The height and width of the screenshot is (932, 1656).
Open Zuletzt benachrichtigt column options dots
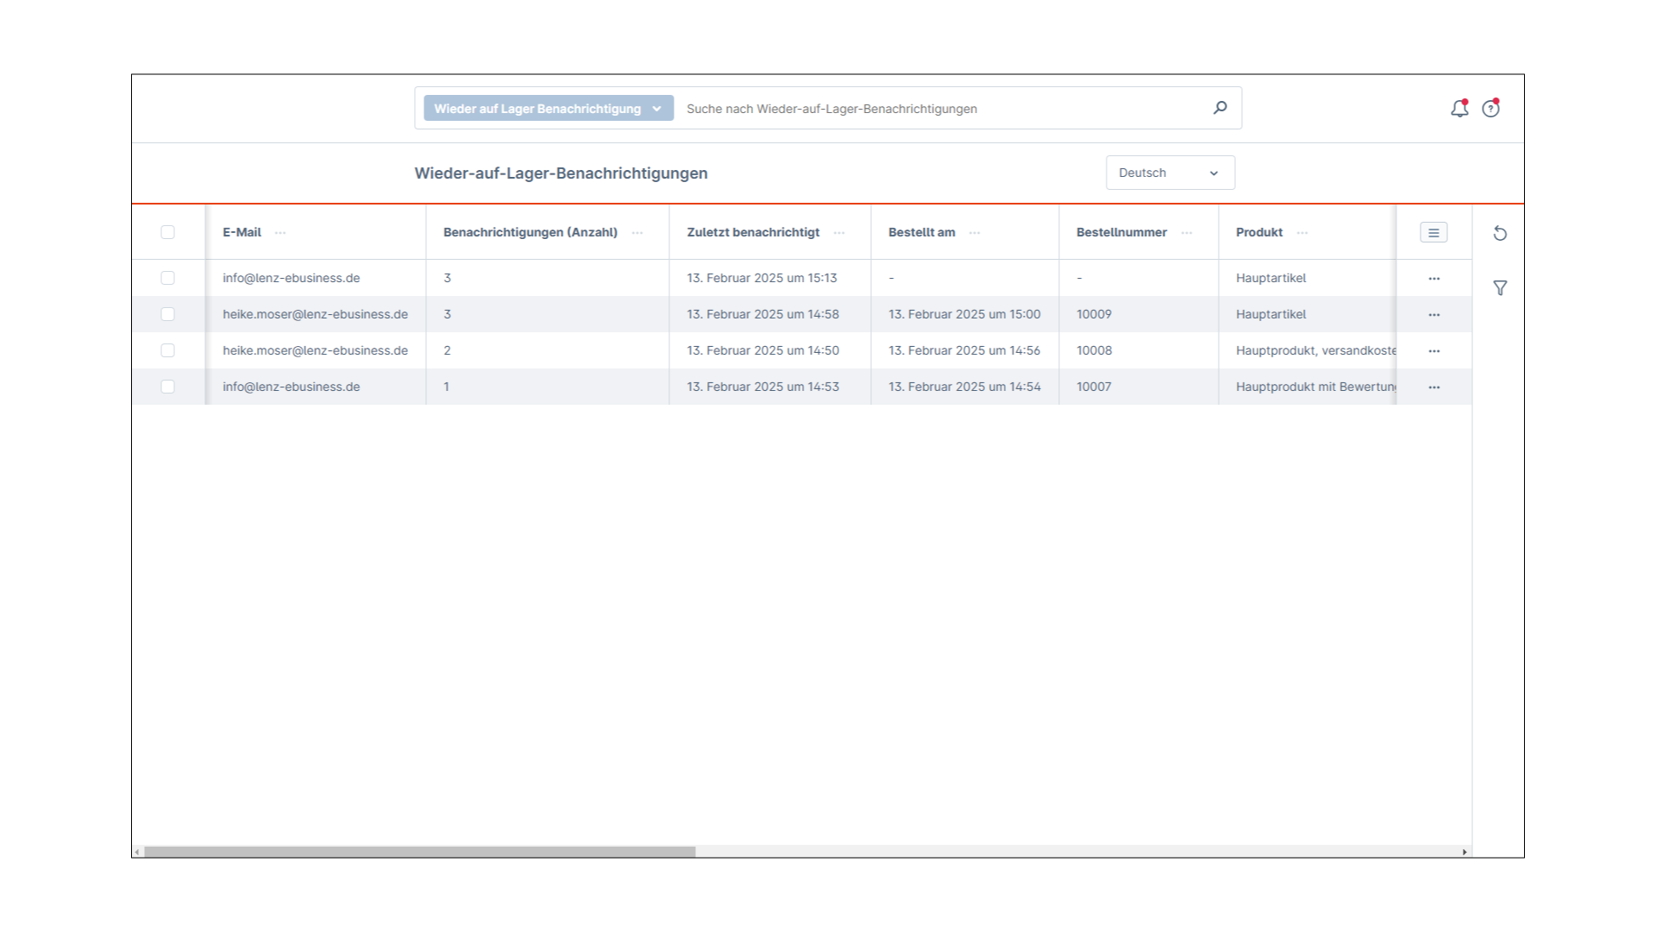tap(839, 233)
